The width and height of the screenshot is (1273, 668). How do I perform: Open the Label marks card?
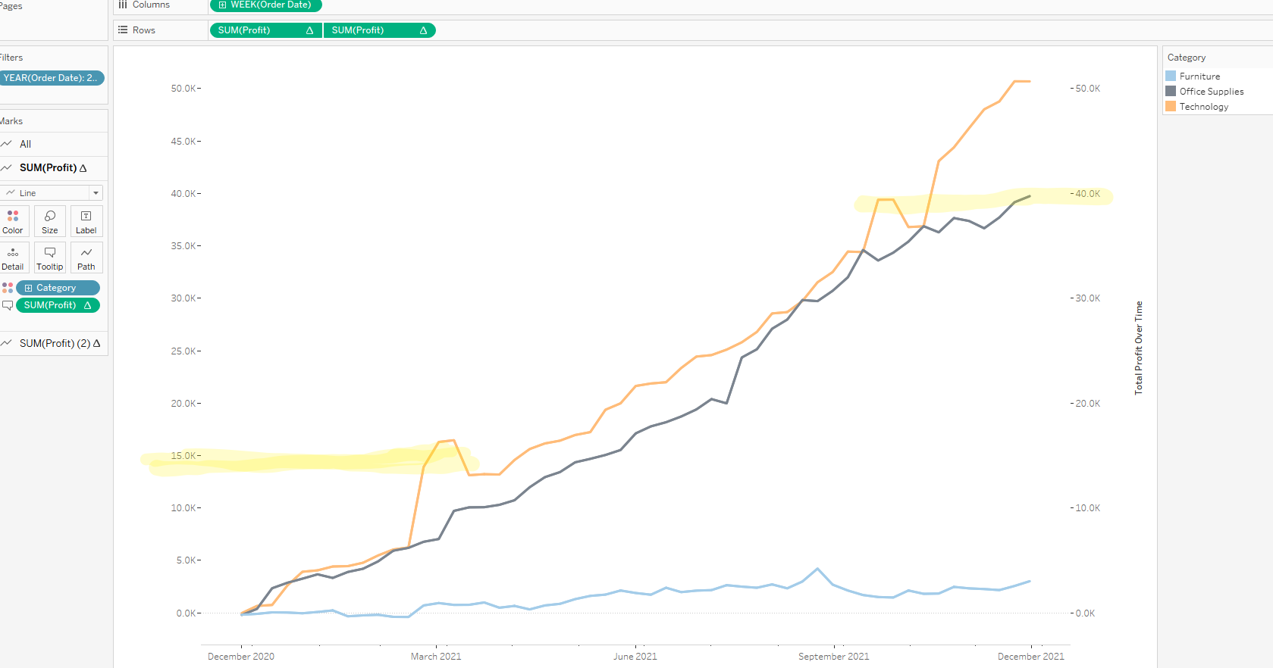click(86, 221)
